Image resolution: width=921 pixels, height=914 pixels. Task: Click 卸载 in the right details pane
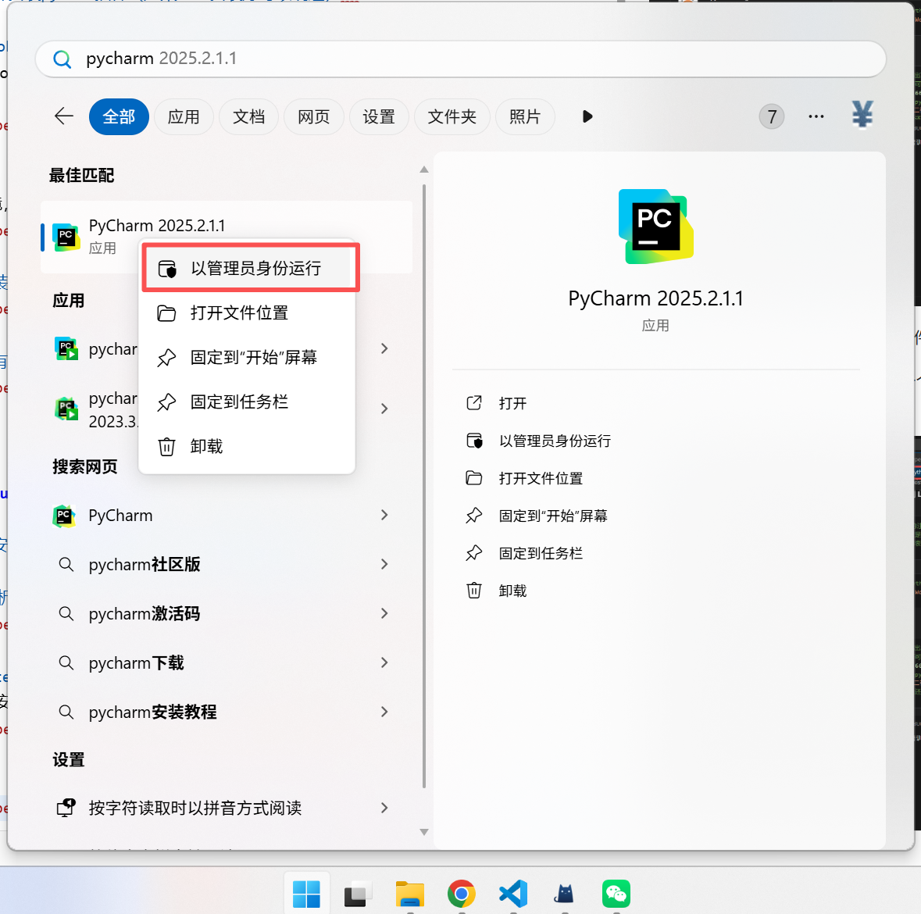[x=512, y=591]
